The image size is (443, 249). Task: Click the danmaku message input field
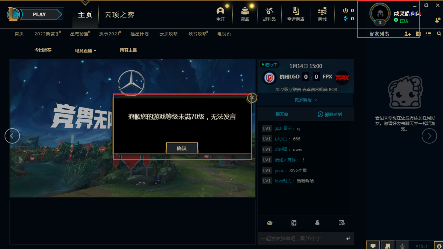tap(301, 238)
